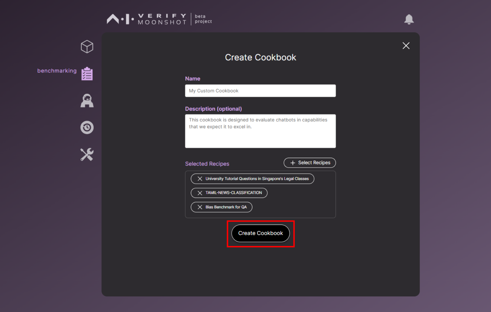This screenshot has height=312, width=491.
Task: Remove the University Tutorial Questions recipe
Action: 200,179
